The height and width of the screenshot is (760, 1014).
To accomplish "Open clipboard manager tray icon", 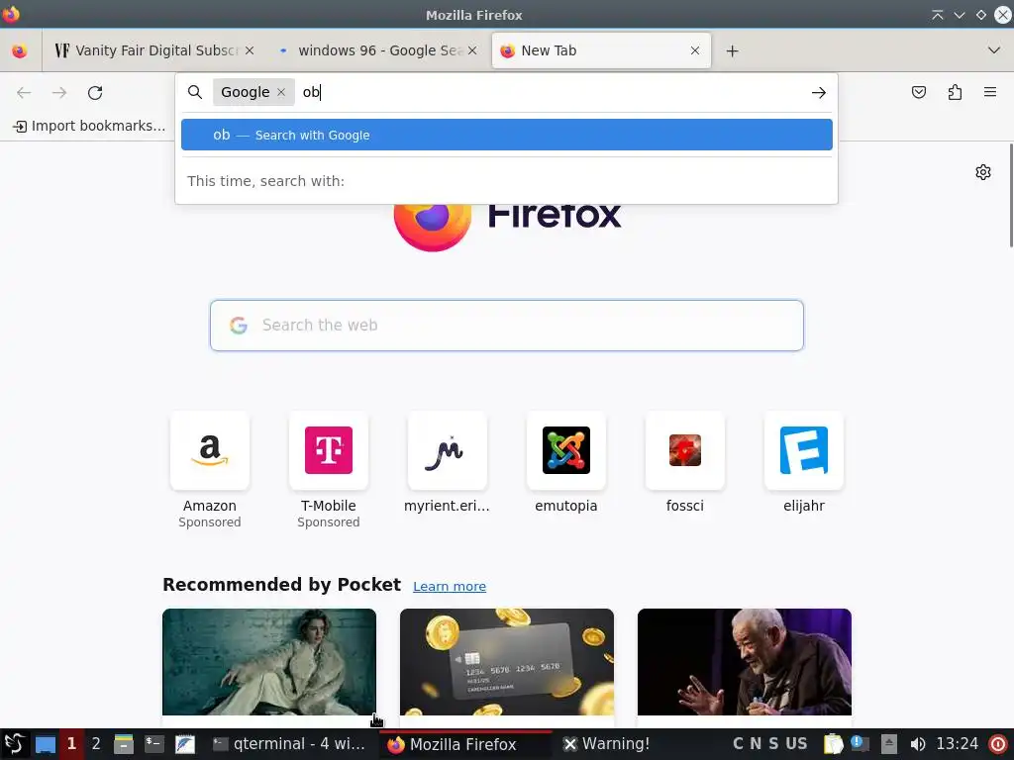I will [x=833, y=744].
